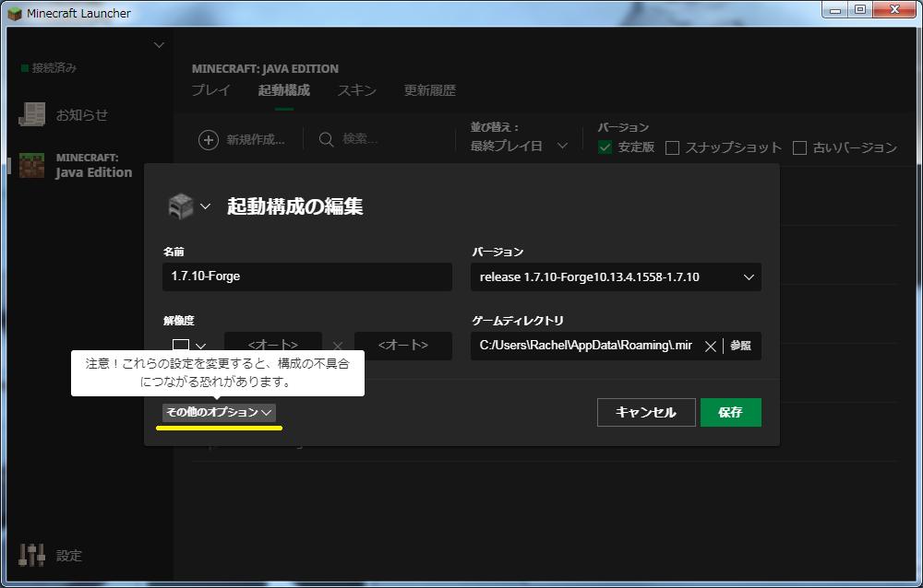
Task: Expand the account chevron above the sidebar
Action: click(159, 45)
